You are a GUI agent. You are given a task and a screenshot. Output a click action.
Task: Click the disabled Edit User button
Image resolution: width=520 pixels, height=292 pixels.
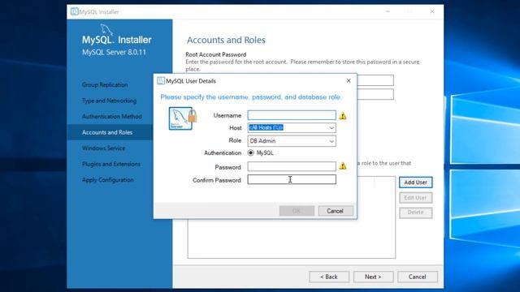tap(415, 198)
